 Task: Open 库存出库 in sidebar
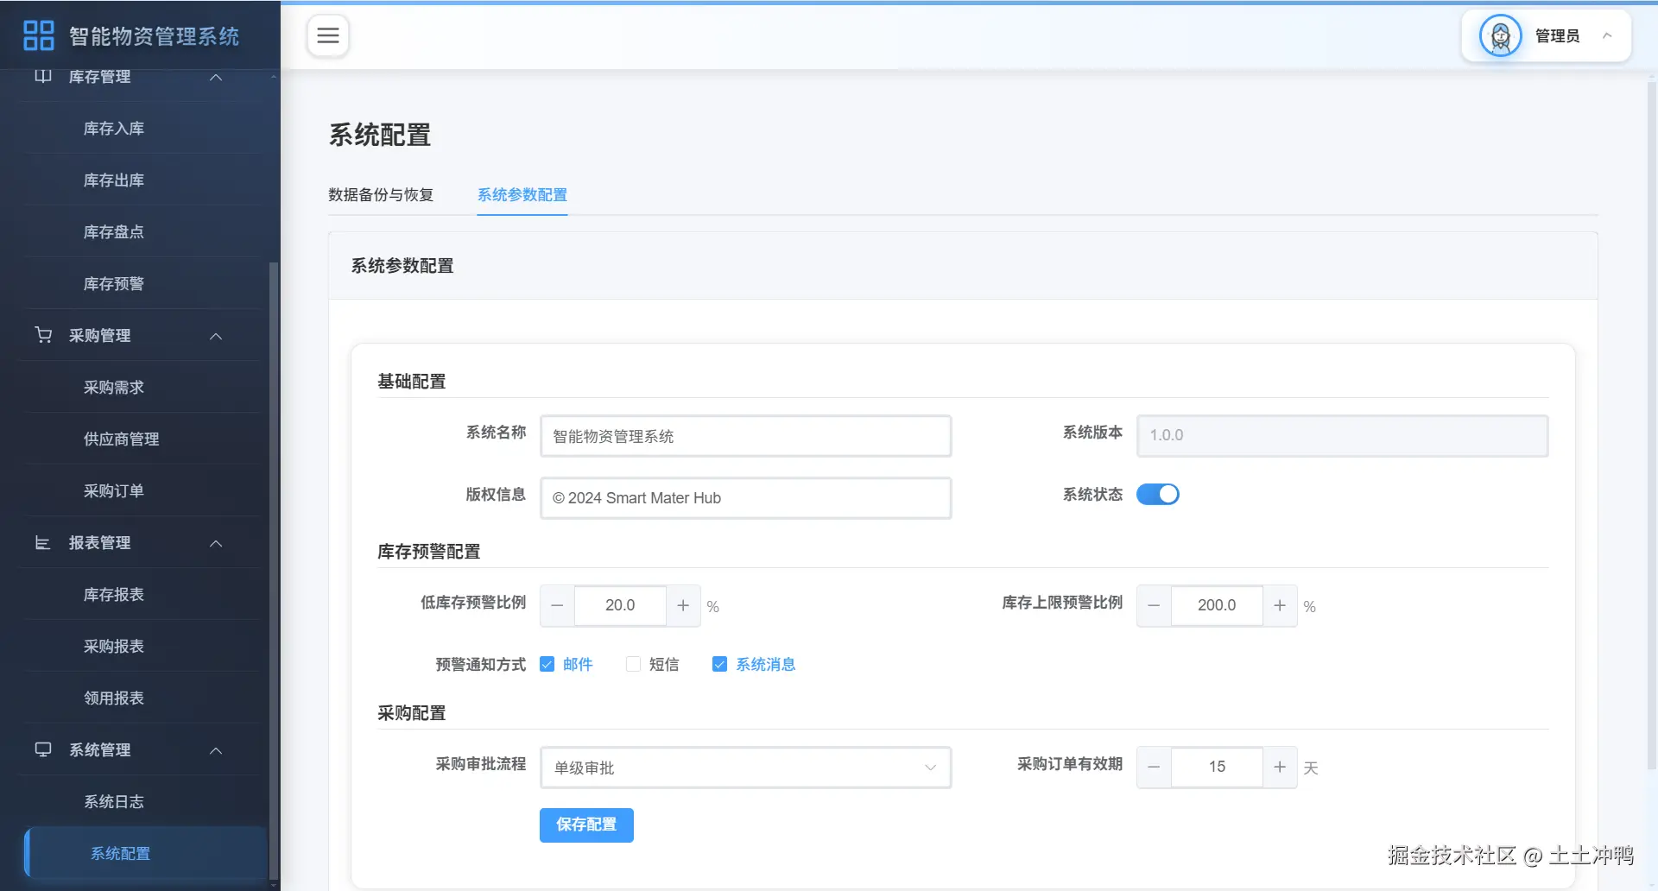114,180
